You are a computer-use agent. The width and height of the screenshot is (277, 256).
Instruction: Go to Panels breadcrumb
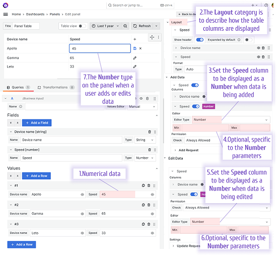(x=55, y=14)
